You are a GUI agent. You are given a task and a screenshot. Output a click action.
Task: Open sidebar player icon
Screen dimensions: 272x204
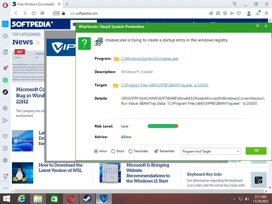(5, 108)
